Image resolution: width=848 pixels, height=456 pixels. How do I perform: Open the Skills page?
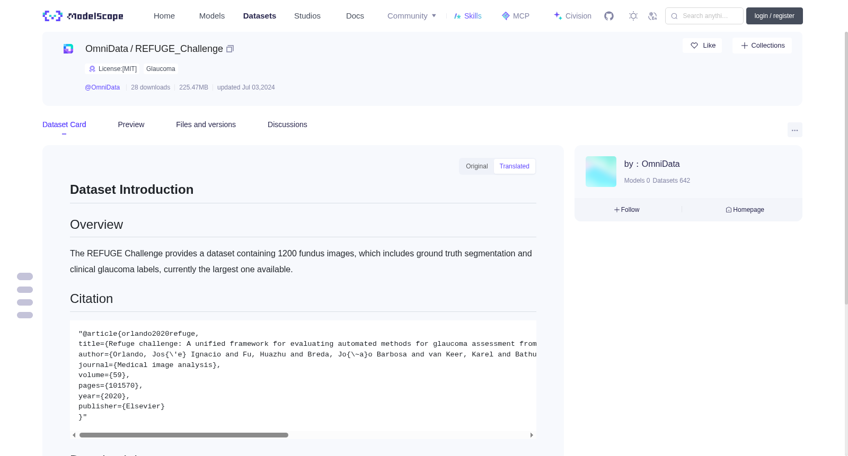pyautogui.click(x=468, y=16)
